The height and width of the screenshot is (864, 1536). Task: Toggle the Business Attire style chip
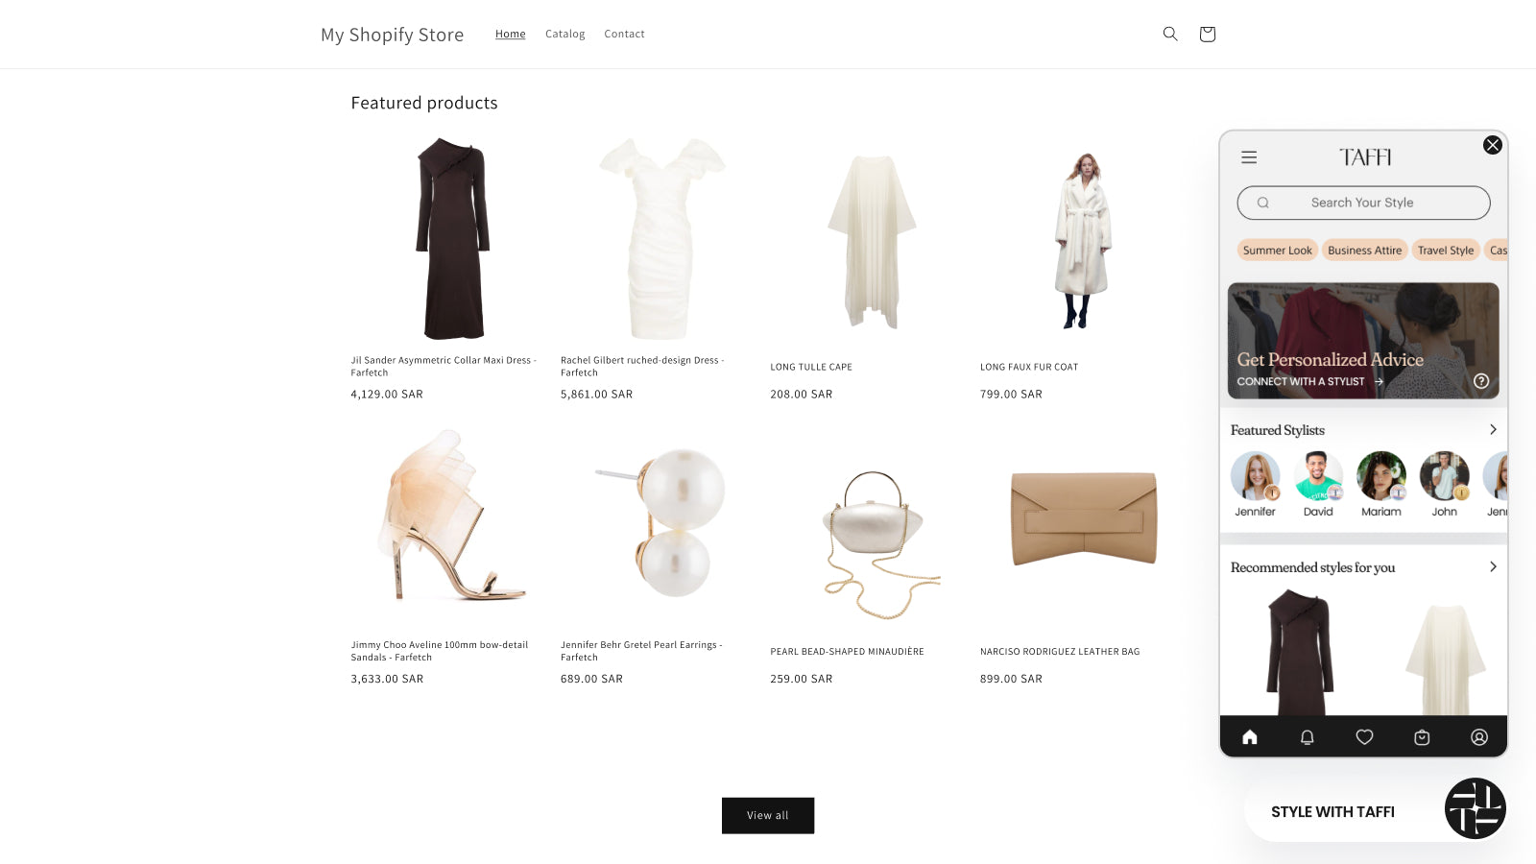click(1364, 250)
